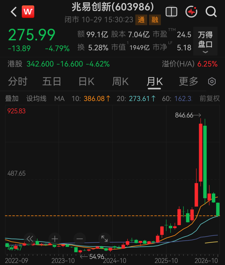Screen dimensions: 225x265
Task: Tap the 融 margin trading badge
Action: pos(155,20)
